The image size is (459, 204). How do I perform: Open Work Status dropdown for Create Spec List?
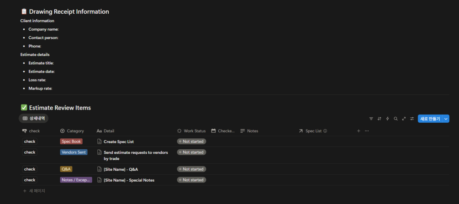point(192,141)
